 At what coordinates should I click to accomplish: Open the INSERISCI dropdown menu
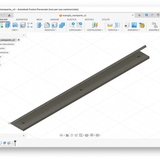[x=134, y=30]
